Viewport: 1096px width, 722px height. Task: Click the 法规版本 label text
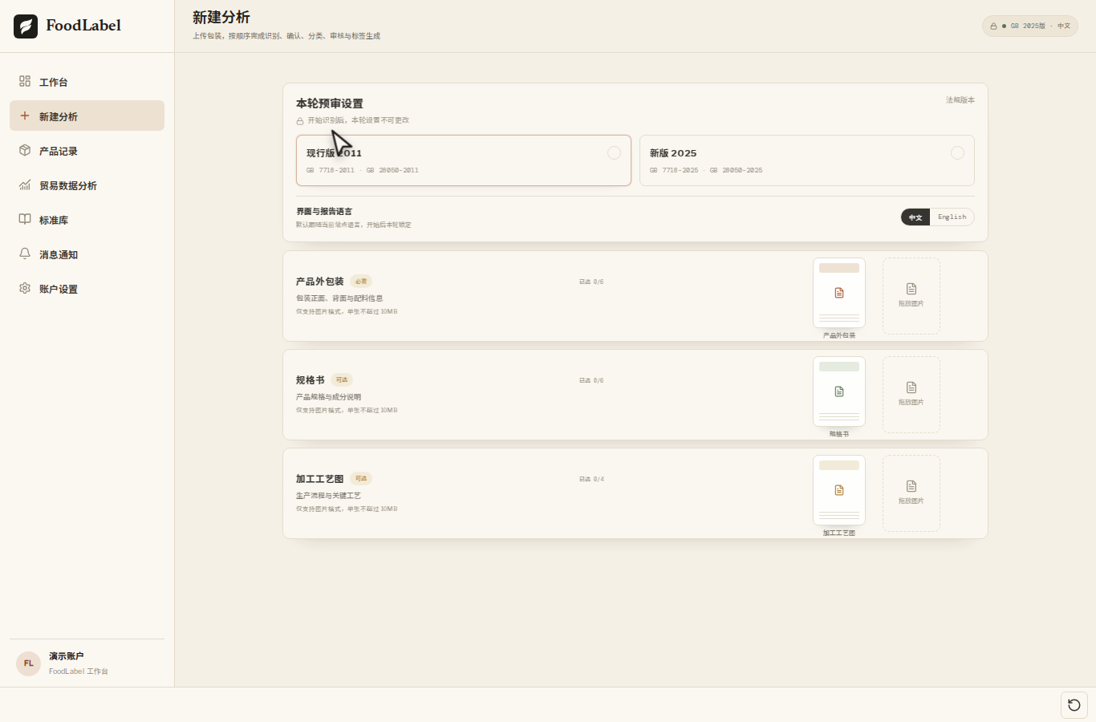[960, 100]
